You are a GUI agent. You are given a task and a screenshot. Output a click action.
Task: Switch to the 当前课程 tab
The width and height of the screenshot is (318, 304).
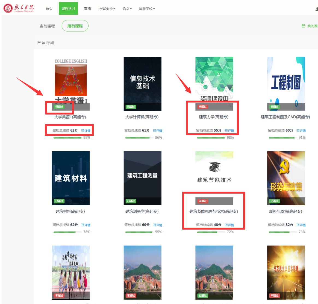coord(47,26)
